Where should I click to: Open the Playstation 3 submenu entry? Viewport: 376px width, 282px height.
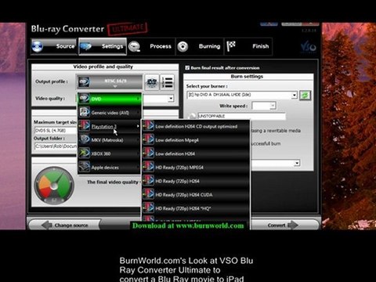110,126
